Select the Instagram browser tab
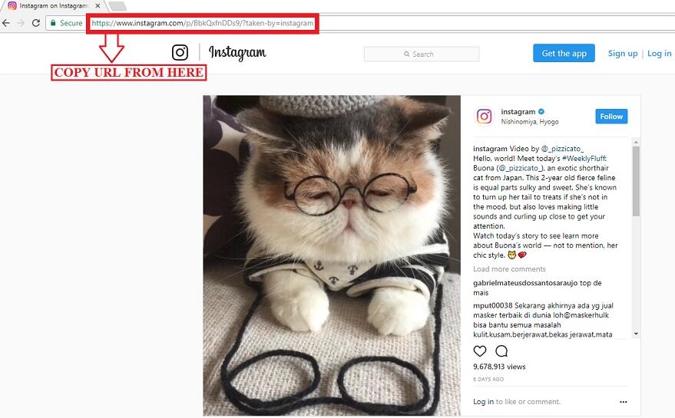Viewport: 675px width, 418px height. [x=50, y=6]
